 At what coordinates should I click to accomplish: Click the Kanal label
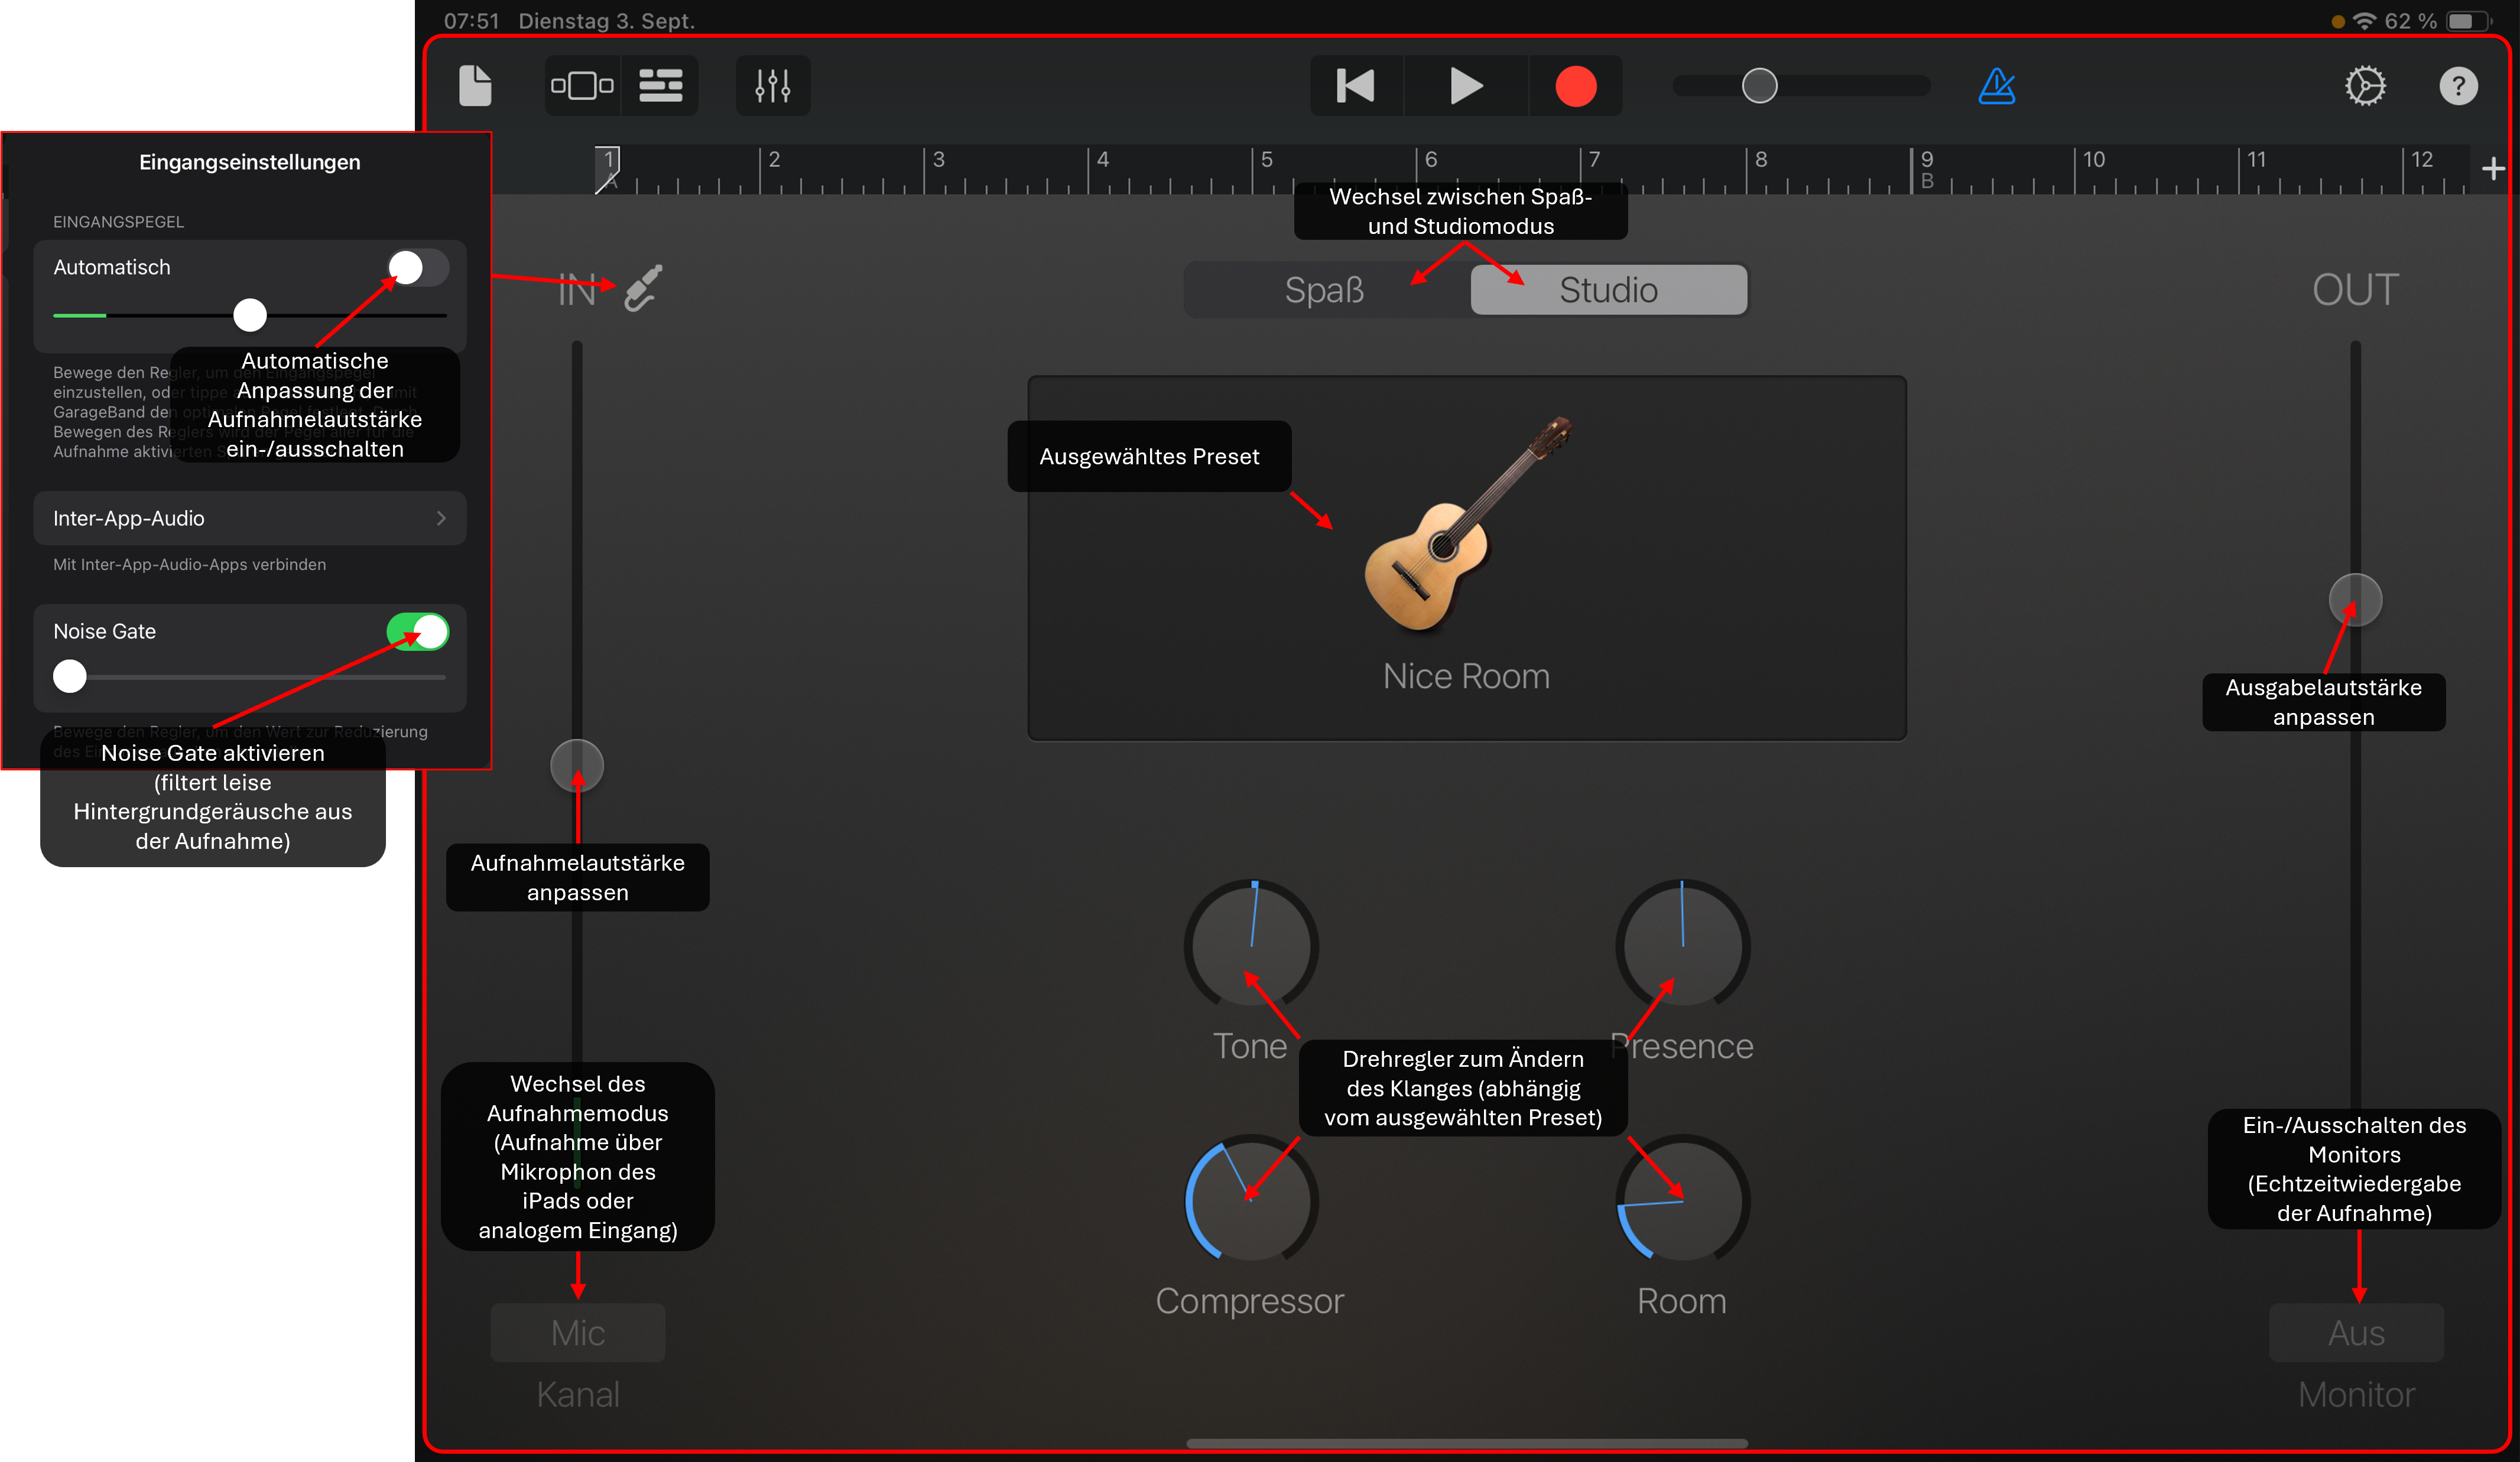(x=578, y=1394)
